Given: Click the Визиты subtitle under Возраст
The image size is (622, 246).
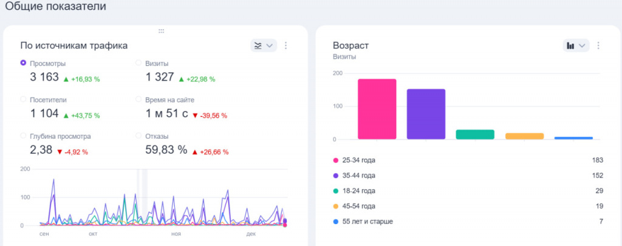Looking at the screenshot, I should click(x=345, y=56).
